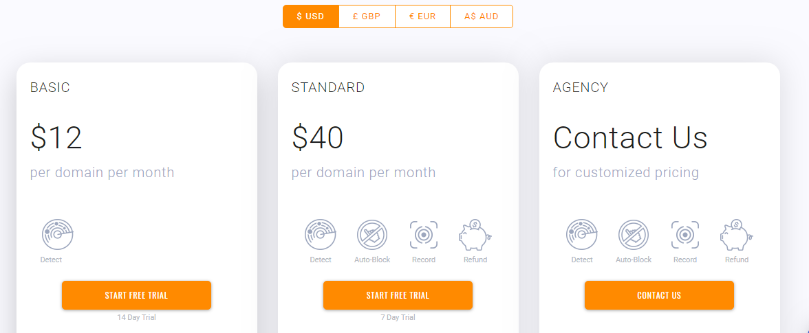809x333 pixels.
Task: Click the Detect radar icon in Agency plan
Action: (x=582, y=235)
